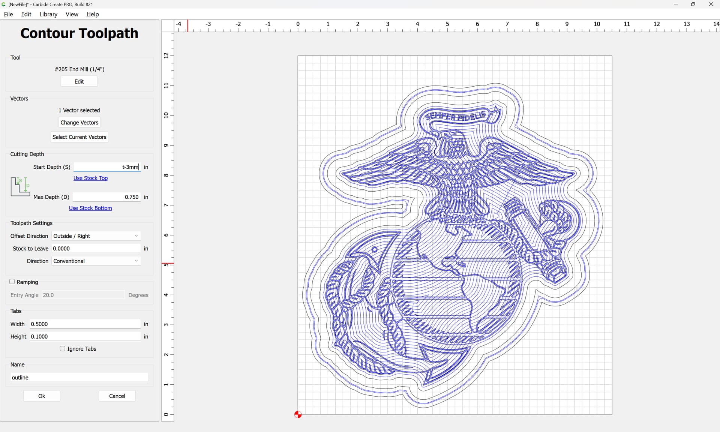Click the Max Depth input field

tap(106, 197)
